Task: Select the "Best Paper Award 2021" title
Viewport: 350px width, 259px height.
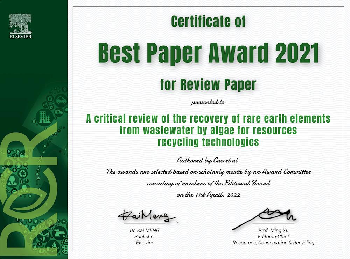Action: 209,53
